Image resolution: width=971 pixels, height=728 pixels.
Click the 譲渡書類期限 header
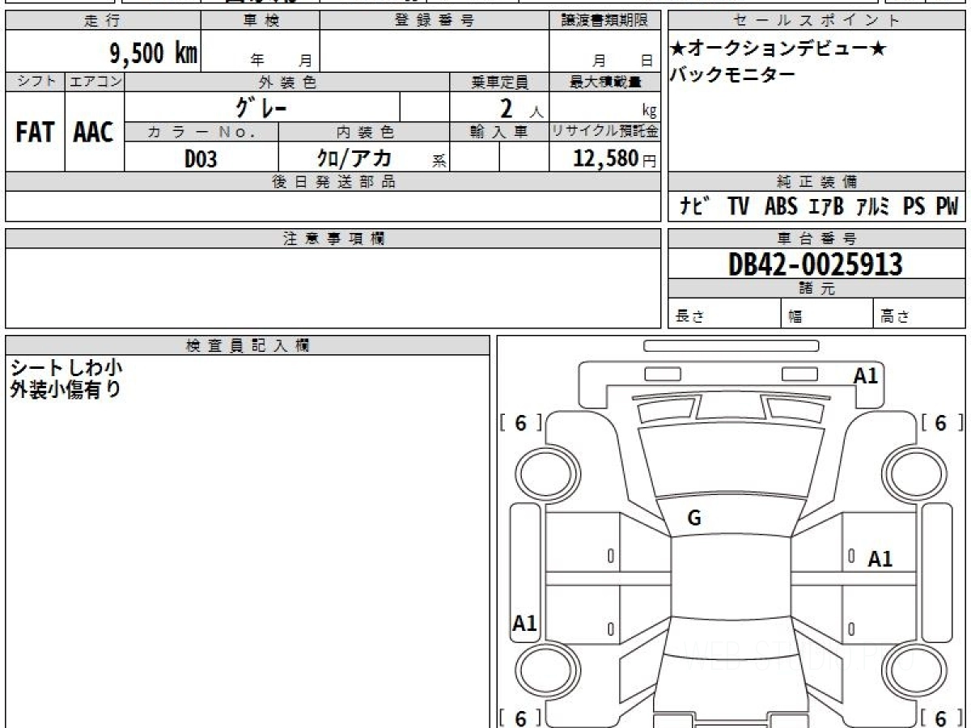(605, 21)
